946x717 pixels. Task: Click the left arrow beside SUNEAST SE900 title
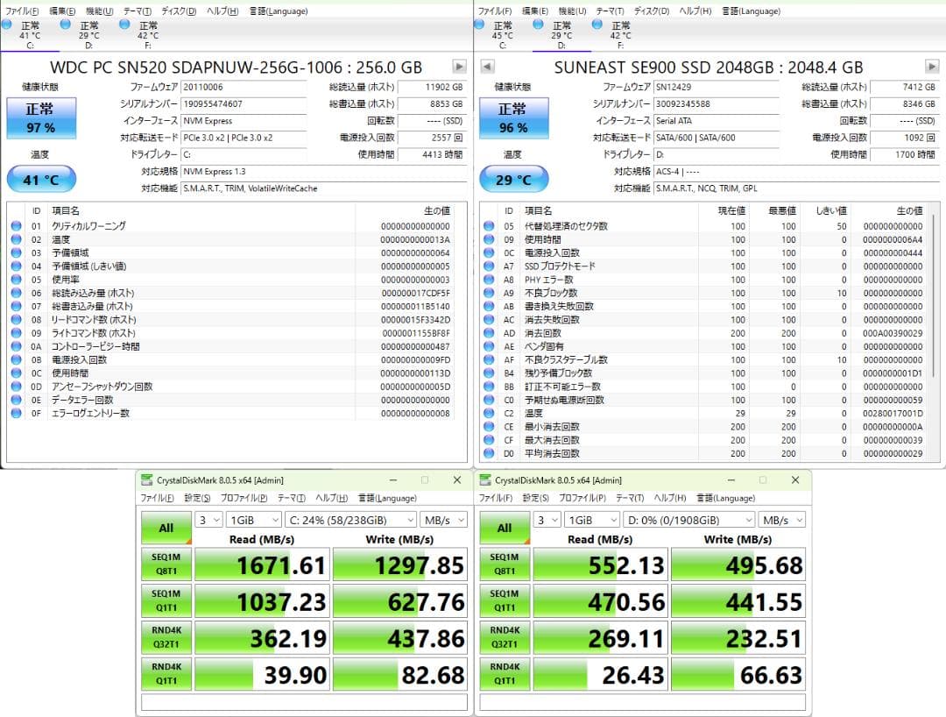pyautogui.click(x=487, y=66)
